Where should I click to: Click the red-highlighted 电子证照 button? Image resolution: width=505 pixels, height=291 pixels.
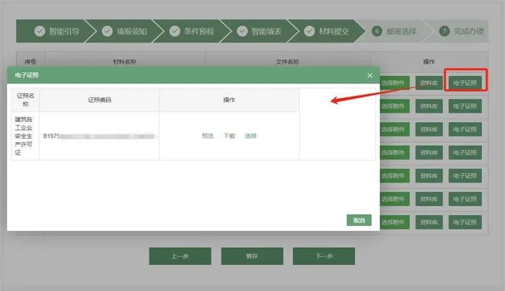[465, 83]
